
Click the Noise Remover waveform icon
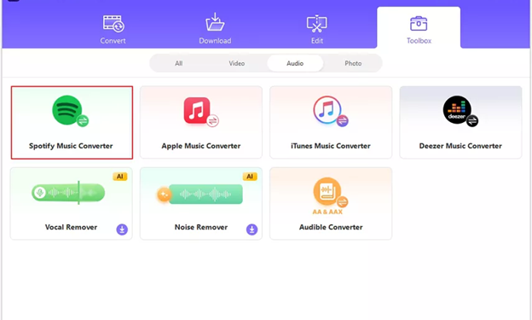click(200, 194)
